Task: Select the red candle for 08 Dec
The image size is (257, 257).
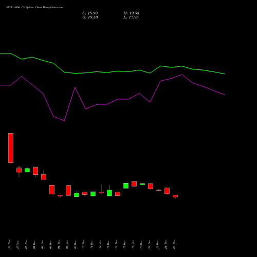Action: tap(68, 190)
